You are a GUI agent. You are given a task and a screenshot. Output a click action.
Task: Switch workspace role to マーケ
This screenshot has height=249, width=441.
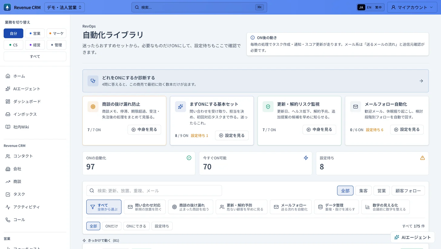click(x=56, y=33)
